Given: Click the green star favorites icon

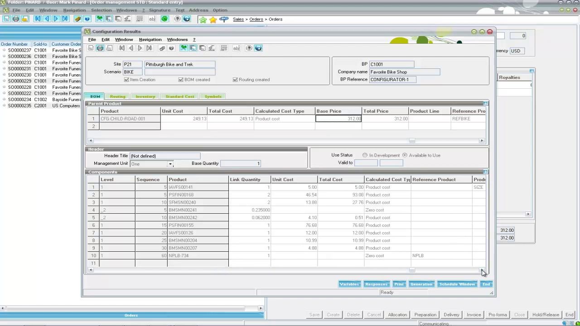Looking at the screenshot, I should 203,19.
